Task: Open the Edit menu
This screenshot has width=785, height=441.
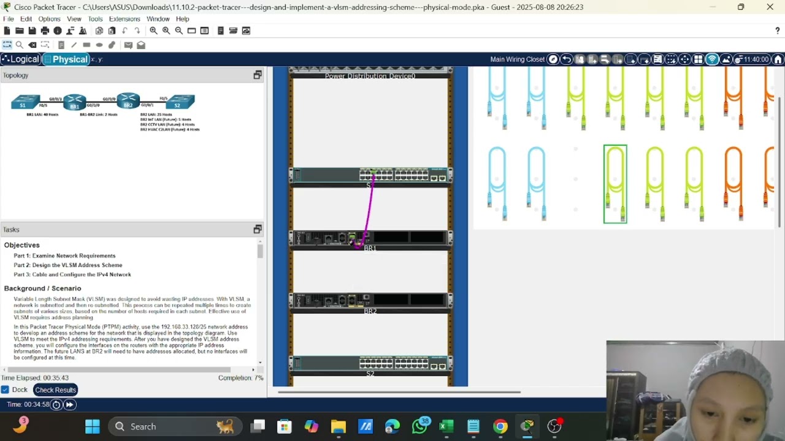Action: [26, 19]
